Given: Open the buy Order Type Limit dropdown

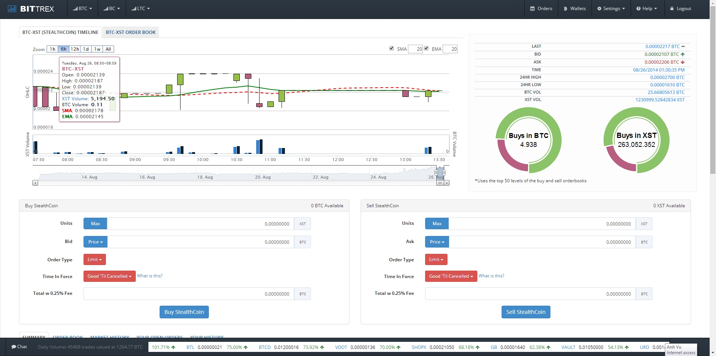Looking at the screenshot, I should 95,259.
